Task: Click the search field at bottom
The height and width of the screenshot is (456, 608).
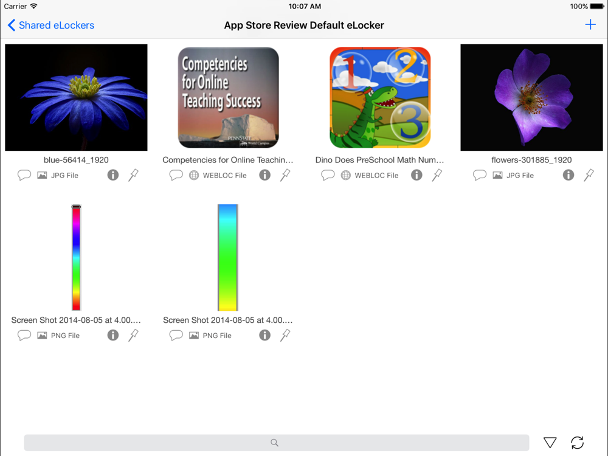Action: click(x=277, y=443)
